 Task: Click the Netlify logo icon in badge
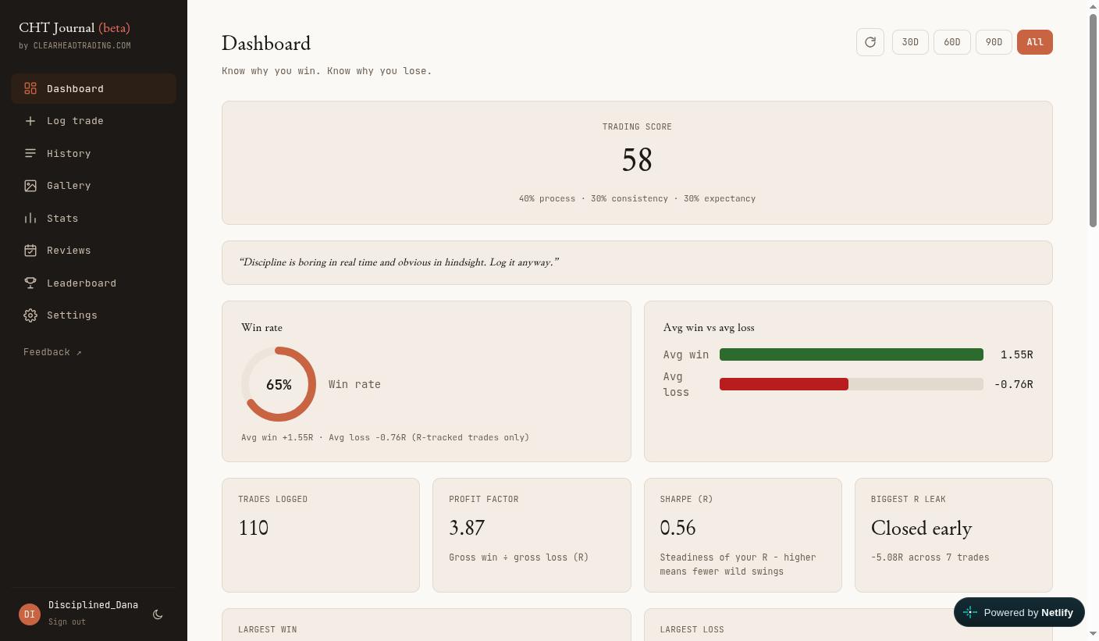point(970,612)
